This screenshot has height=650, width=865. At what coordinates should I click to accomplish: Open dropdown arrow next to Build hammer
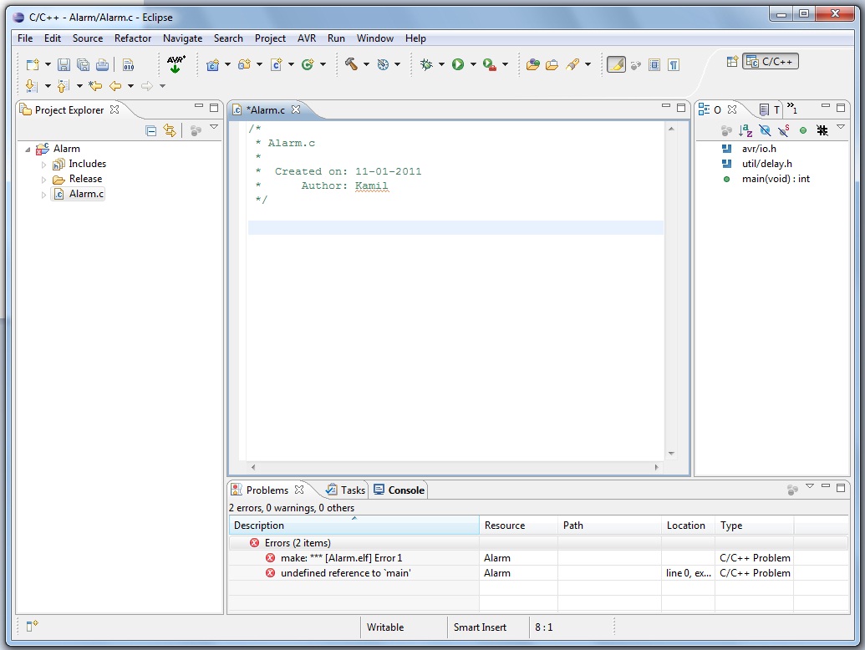pyautogui.click(x=366, y=64)
